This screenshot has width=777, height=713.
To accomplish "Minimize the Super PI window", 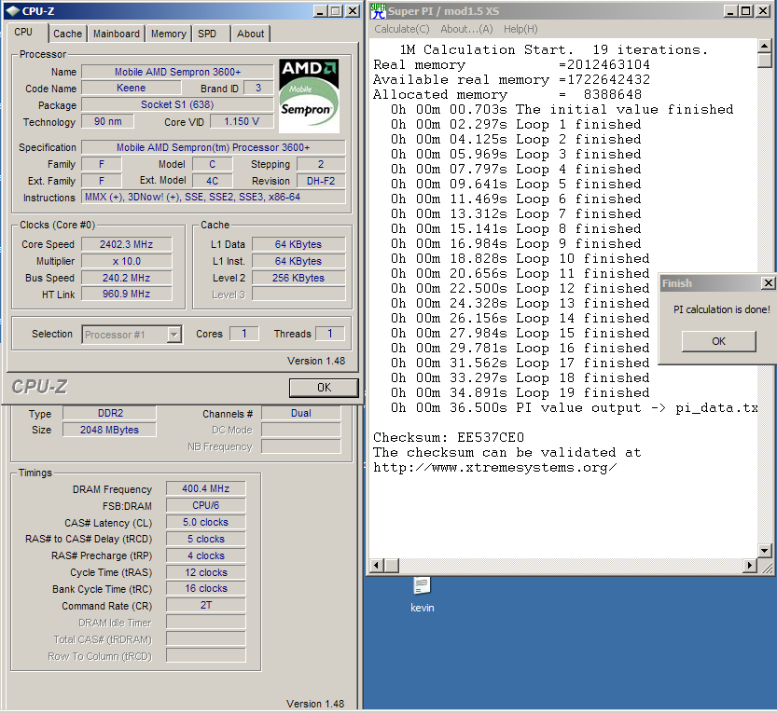I will 730,11.
